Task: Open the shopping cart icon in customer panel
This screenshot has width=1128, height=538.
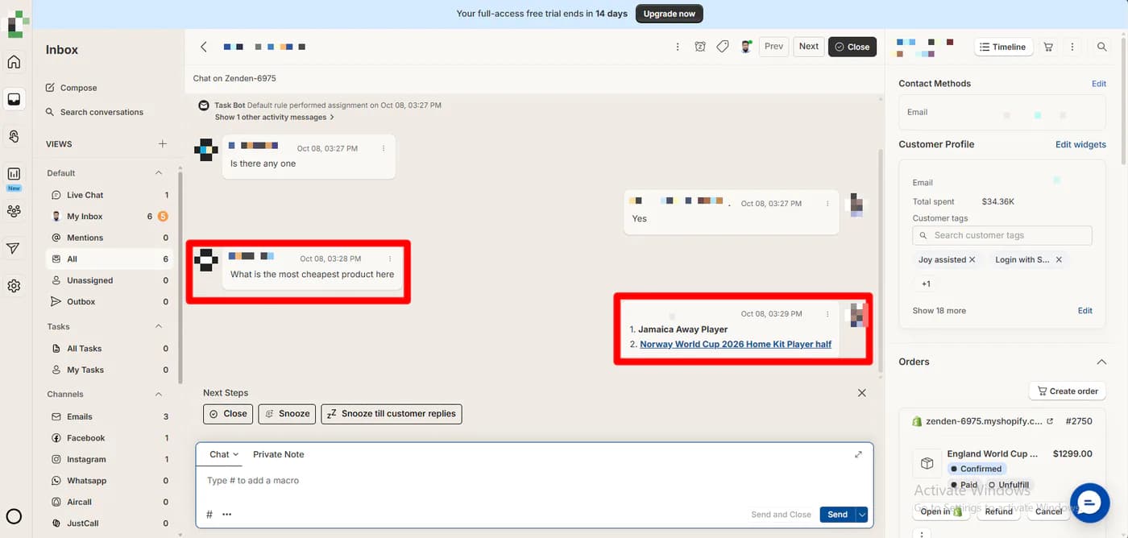Action: 1048,47
